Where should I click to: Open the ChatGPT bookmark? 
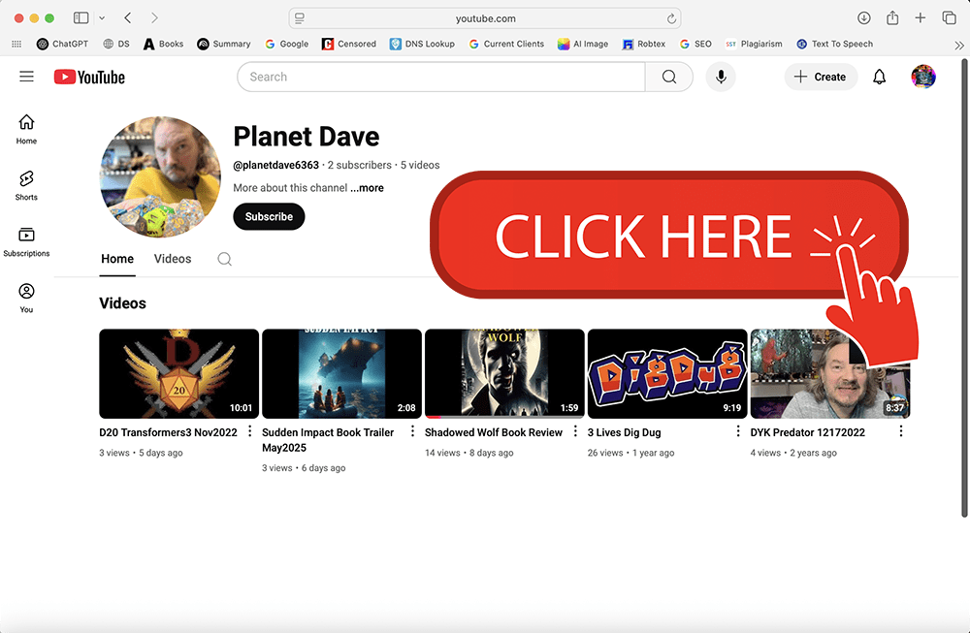62,44
